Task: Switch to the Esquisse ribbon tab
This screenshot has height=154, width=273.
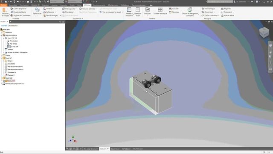Action: [46, 5]
